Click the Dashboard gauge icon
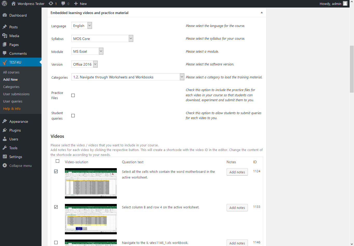 coord(5,15)
